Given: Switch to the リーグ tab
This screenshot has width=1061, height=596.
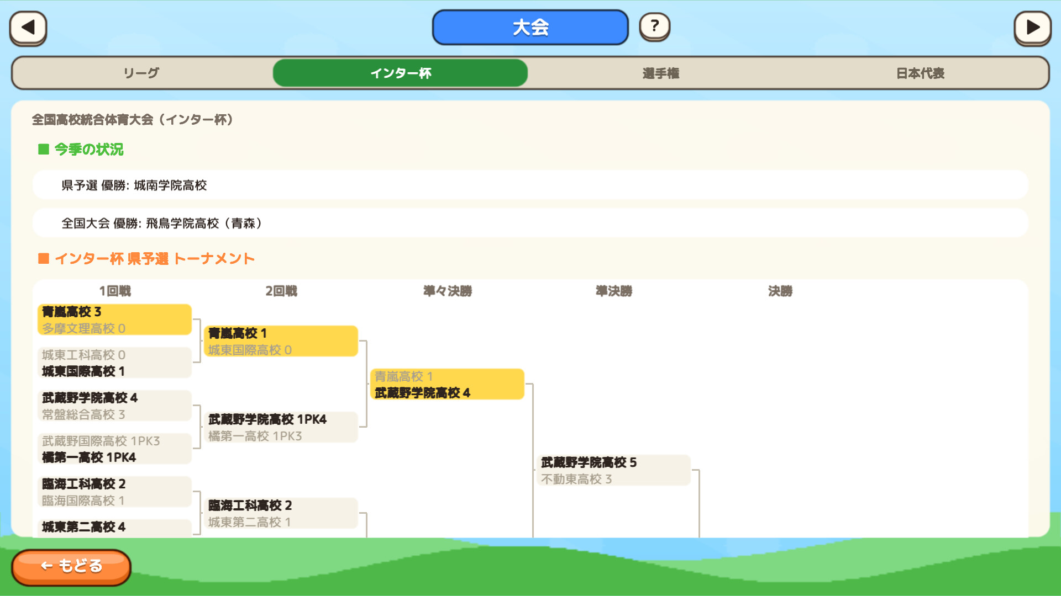Looking at the screenshot, I should point(141,73).
